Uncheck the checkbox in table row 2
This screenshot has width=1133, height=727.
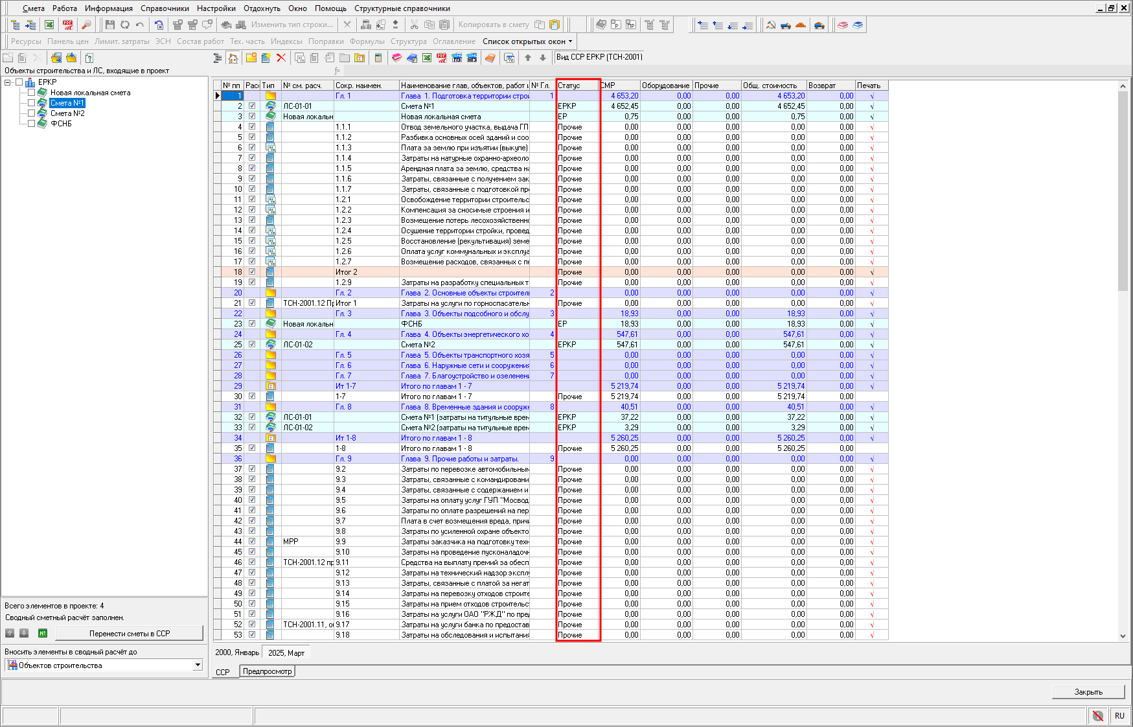(x=252, y=106)
